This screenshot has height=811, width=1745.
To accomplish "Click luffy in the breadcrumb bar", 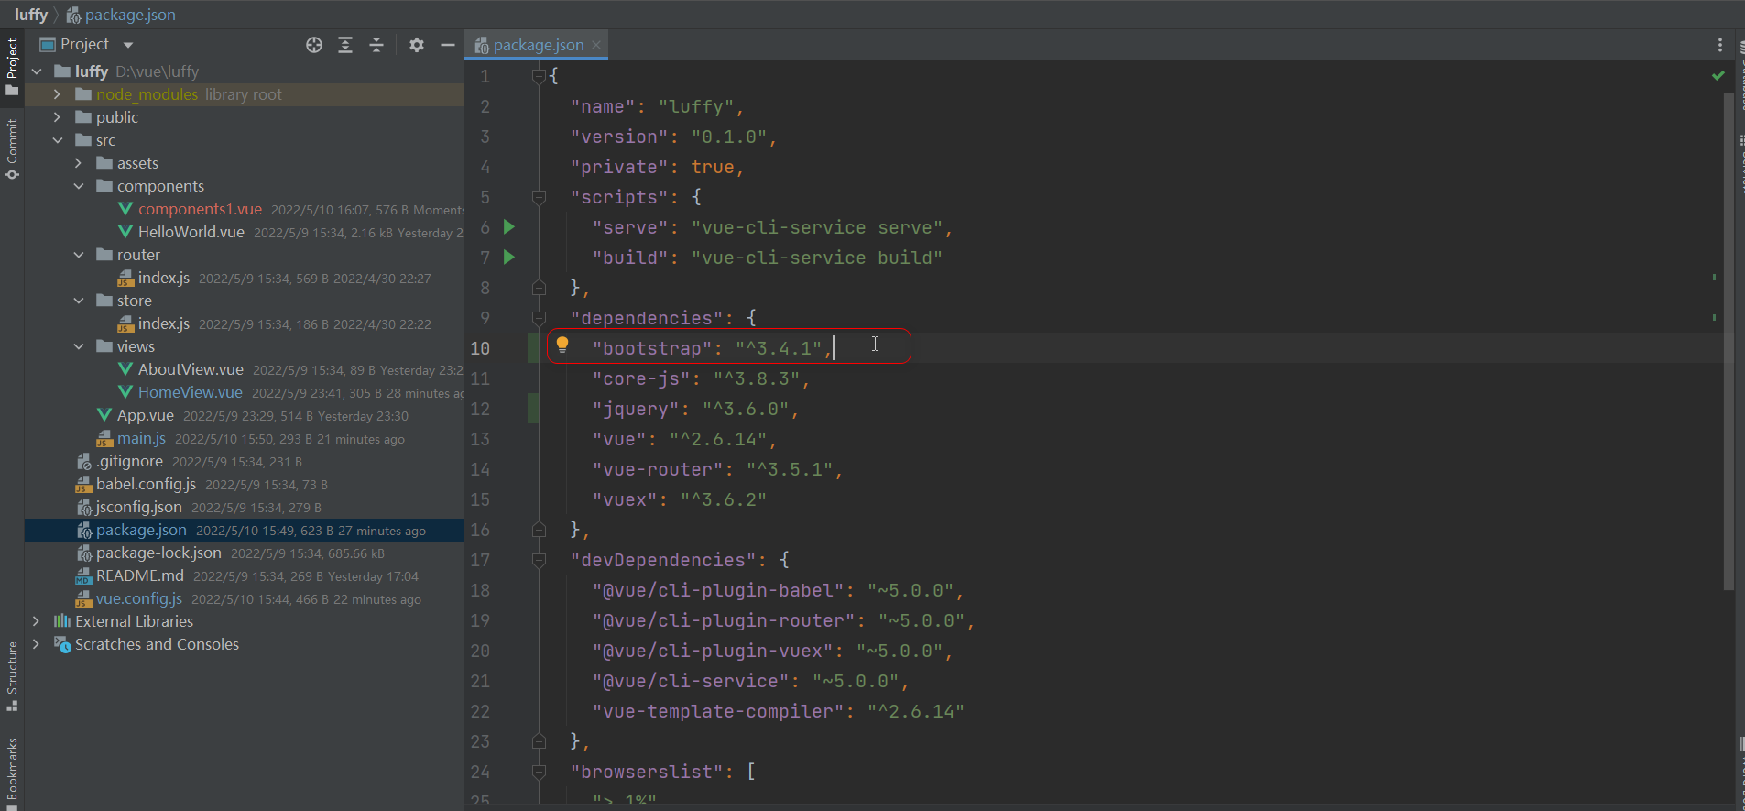I will (x=31, y=15).
